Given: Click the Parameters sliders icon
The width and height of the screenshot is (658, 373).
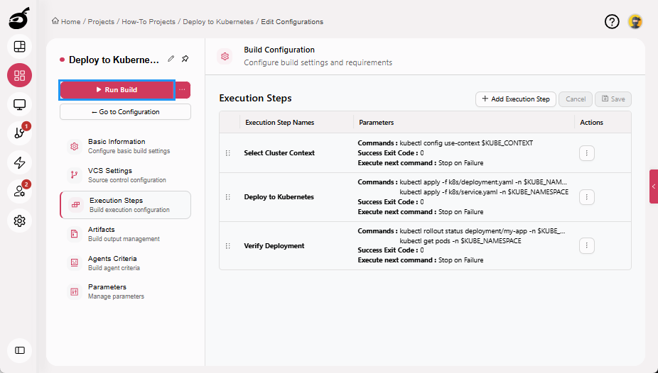Looking at the screenshot, I should point(75,291).
